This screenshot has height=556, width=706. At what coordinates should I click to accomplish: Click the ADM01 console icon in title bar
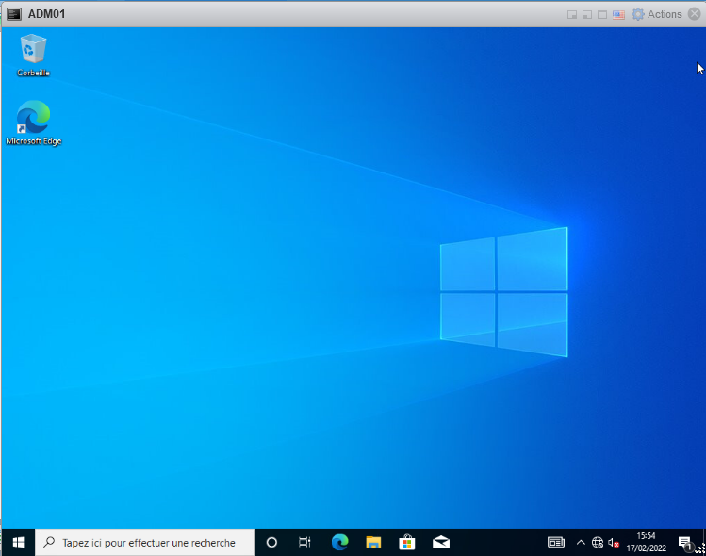[14, 14]
